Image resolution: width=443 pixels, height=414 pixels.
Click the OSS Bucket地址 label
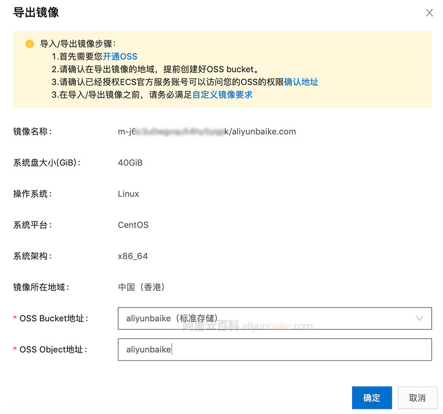(x=54, y=318)
